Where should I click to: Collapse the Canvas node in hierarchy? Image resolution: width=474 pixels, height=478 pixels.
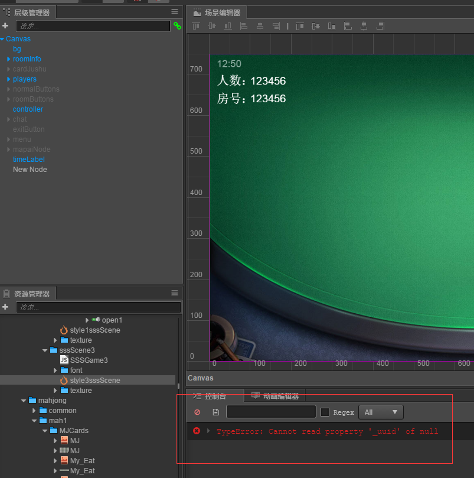pyautogui.click(x=2, y=39)
